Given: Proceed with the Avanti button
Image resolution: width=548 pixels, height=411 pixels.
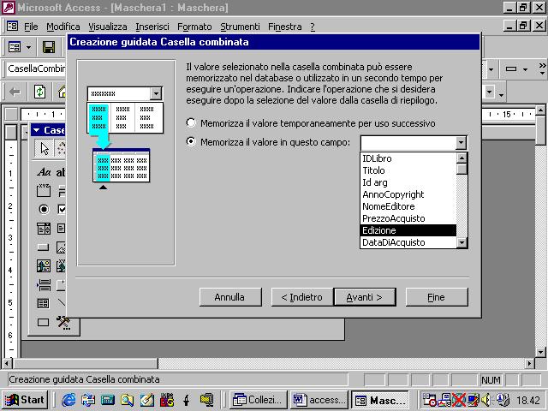Looking at the screenshot, I should tap(365, 297).
